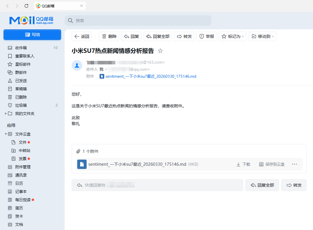Open the 移动到 dropdown
The width and height of the screenshot is (313, 230).
(262, 36)
